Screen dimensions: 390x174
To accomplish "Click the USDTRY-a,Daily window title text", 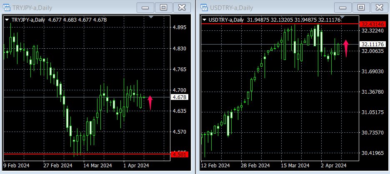I will [231, 8].
